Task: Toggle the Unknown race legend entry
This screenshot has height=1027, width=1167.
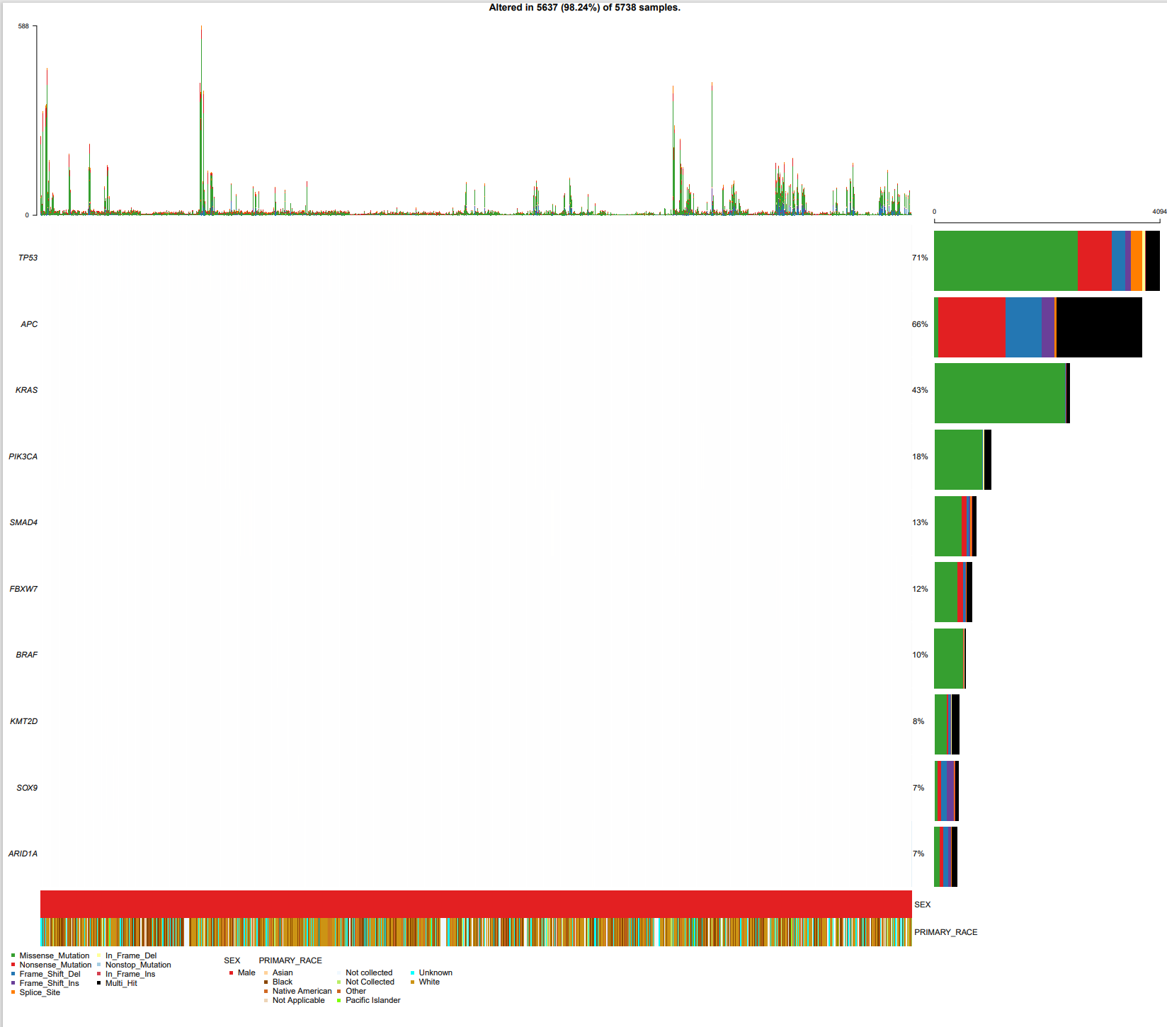Action: click(x=411, y=973)
